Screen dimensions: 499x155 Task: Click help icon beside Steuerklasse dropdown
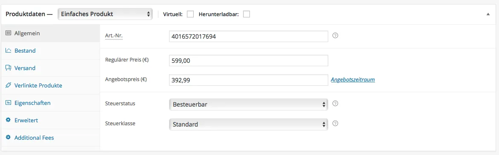coord(335,124)
